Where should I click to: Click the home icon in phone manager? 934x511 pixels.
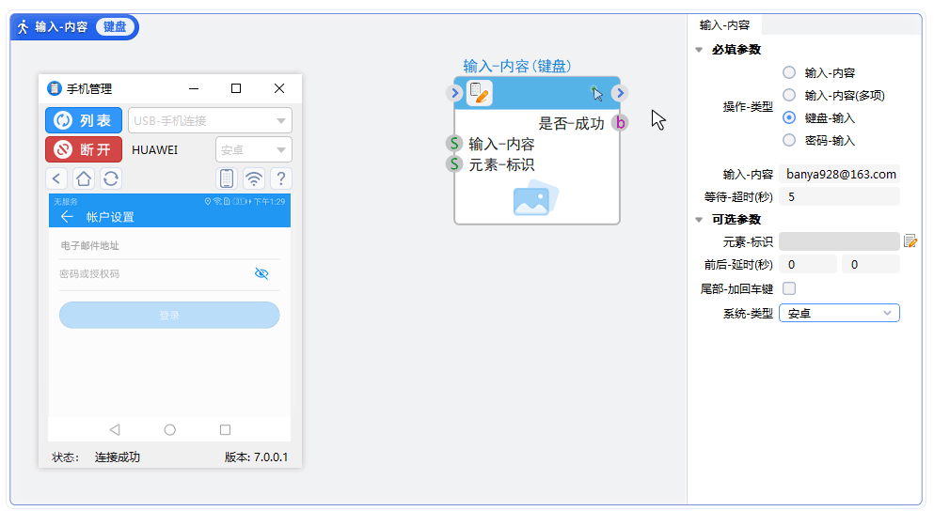pyautogui.click(x=84, y=178)
